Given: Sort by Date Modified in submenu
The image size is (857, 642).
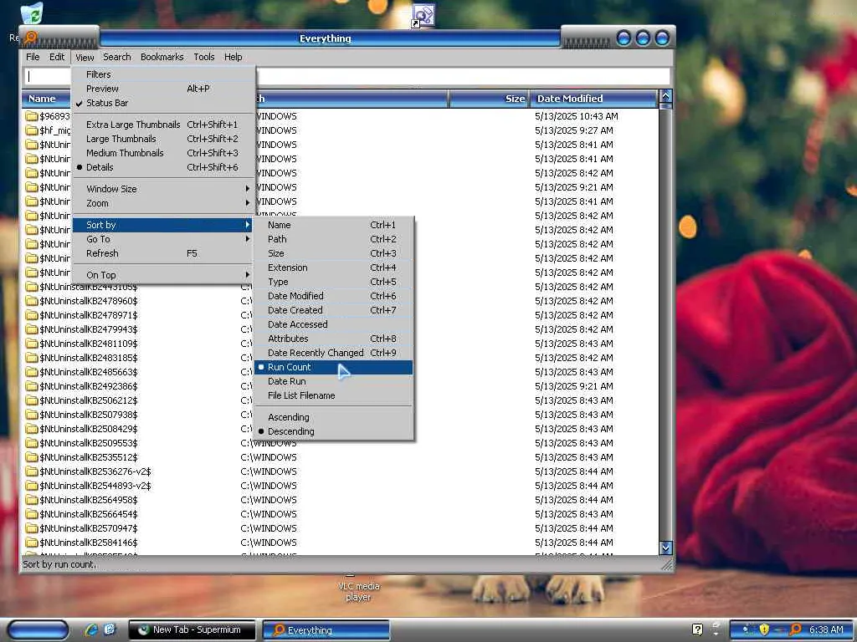Looking at the screenshot, I should (x=333, y=296).
